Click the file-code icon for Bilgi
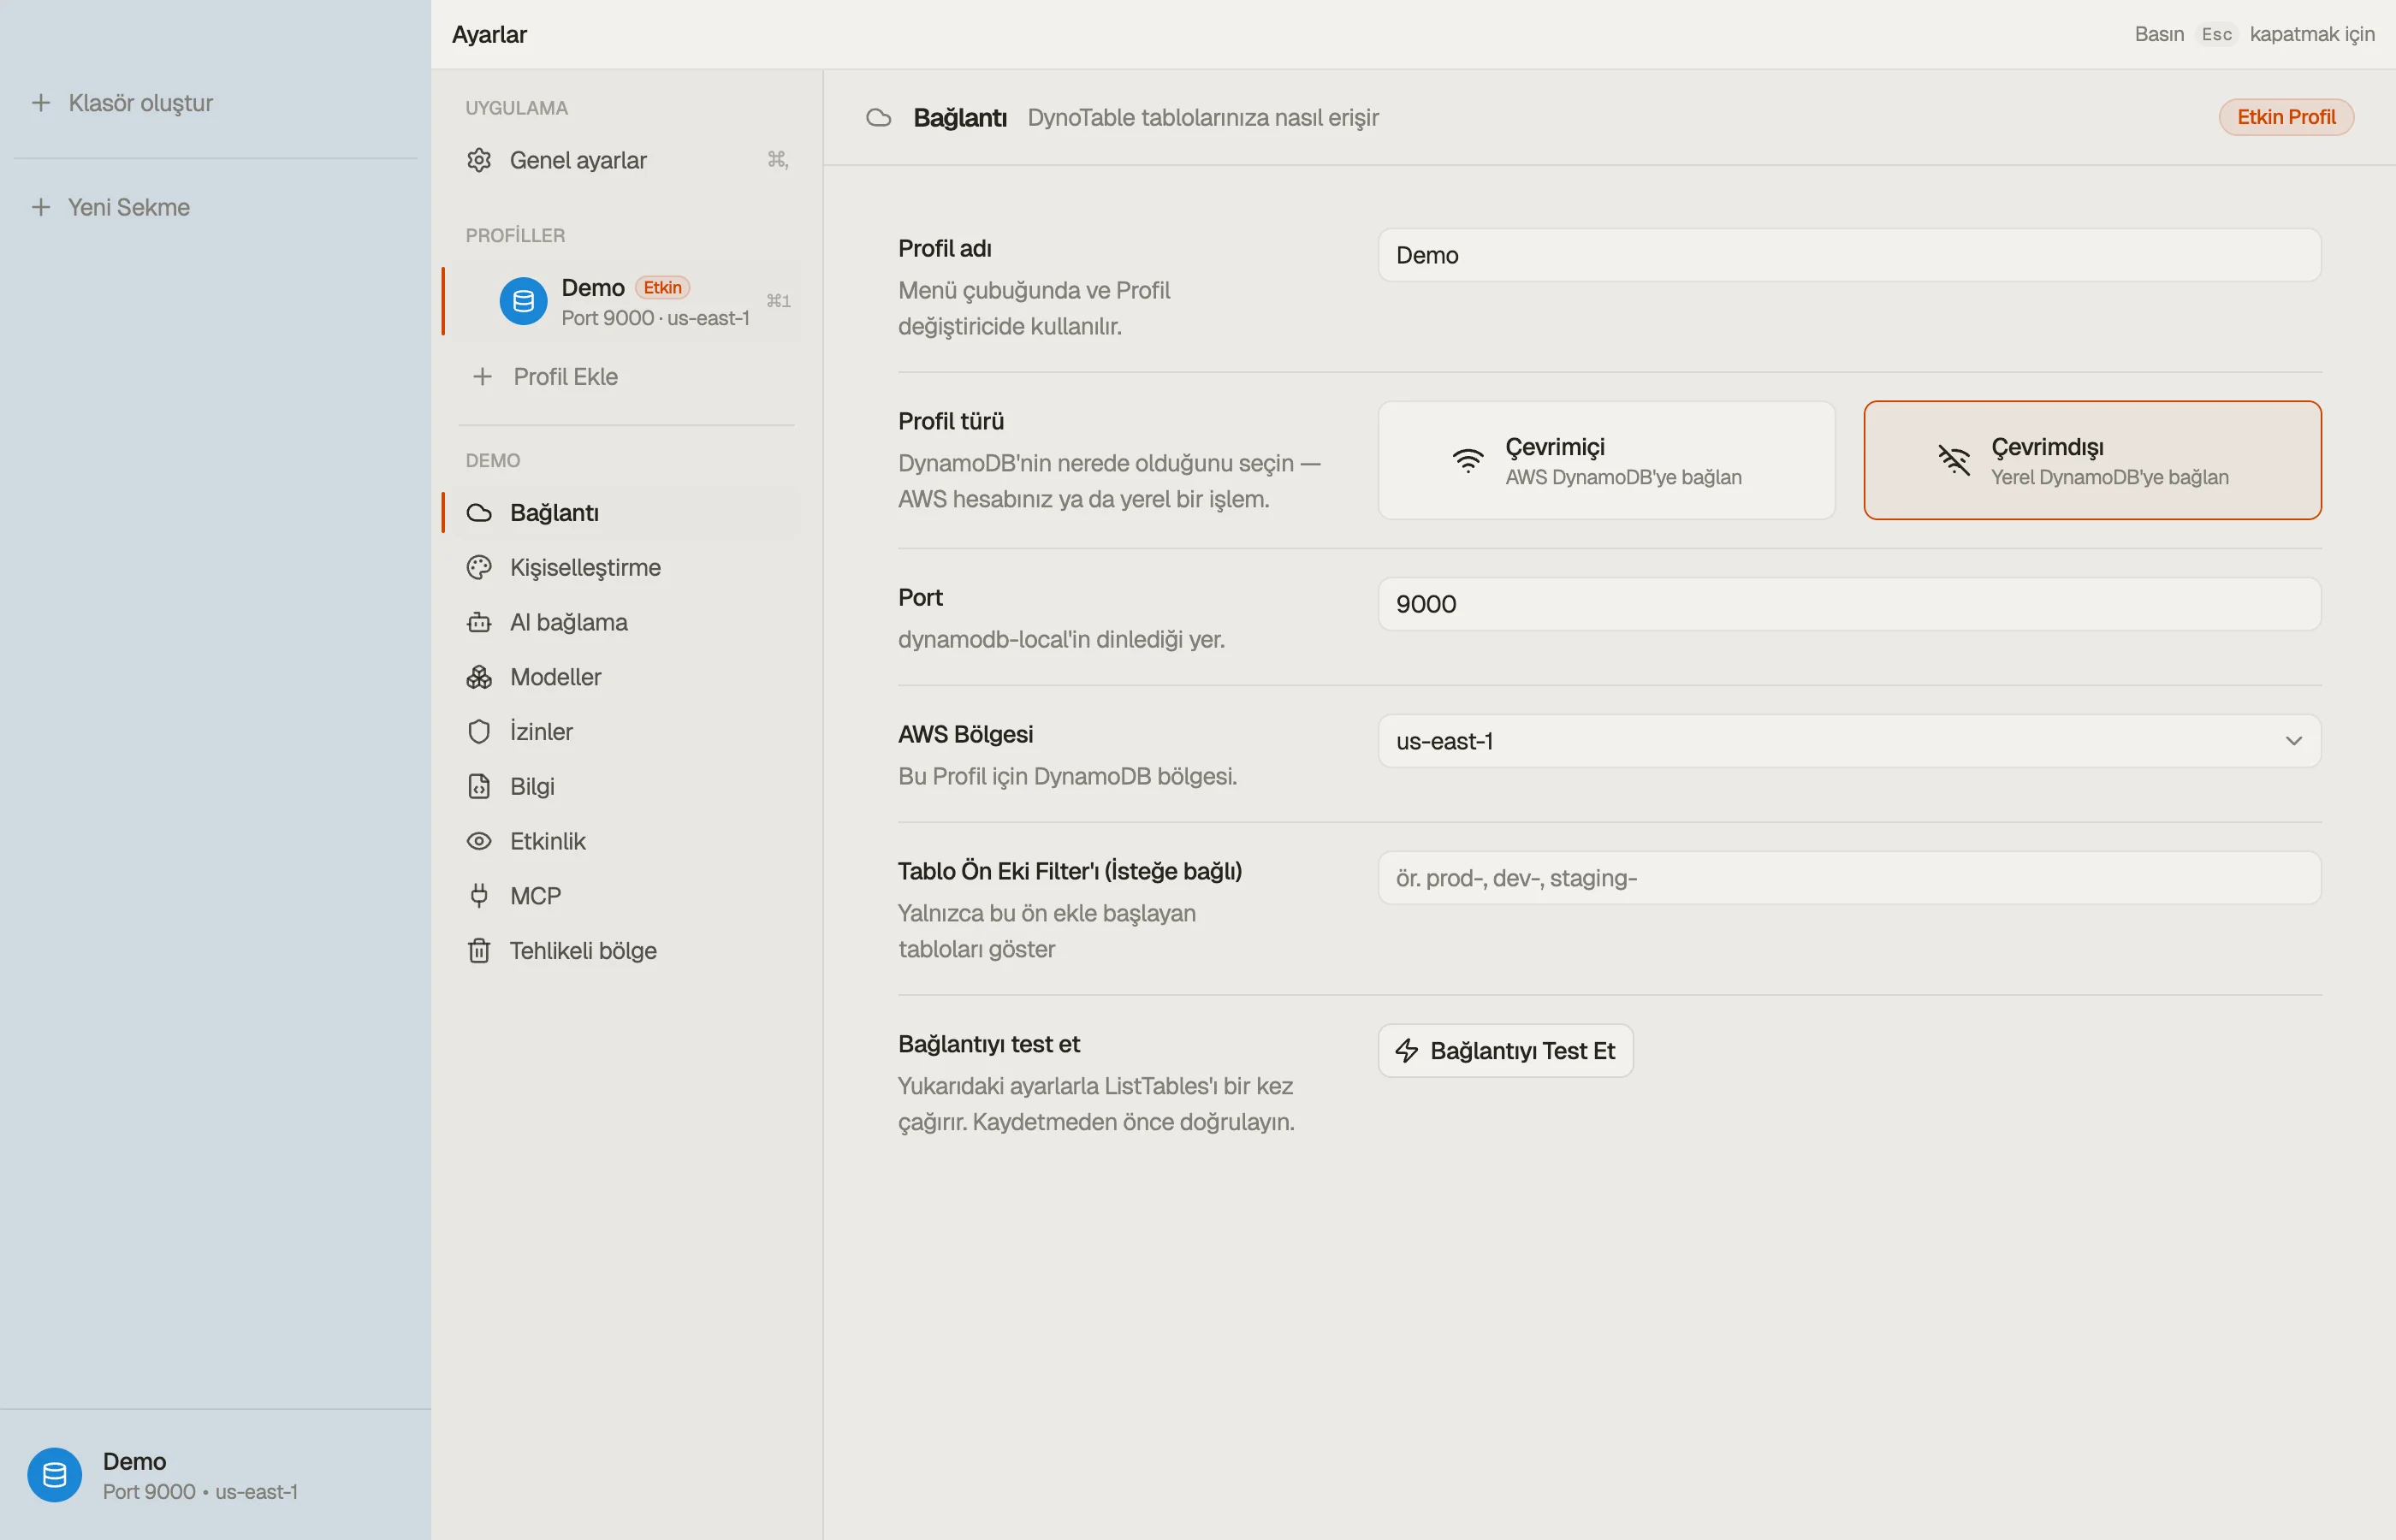Viewport: 2396px width, 1540px height. (x=479, y=787)
